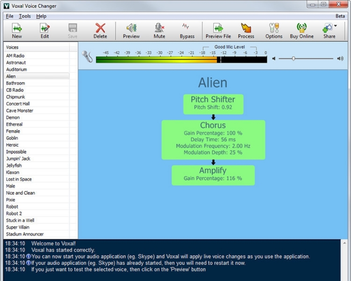Select the Astronaut voice
Viewport: 351px width, 281px height.
[37, 63]
